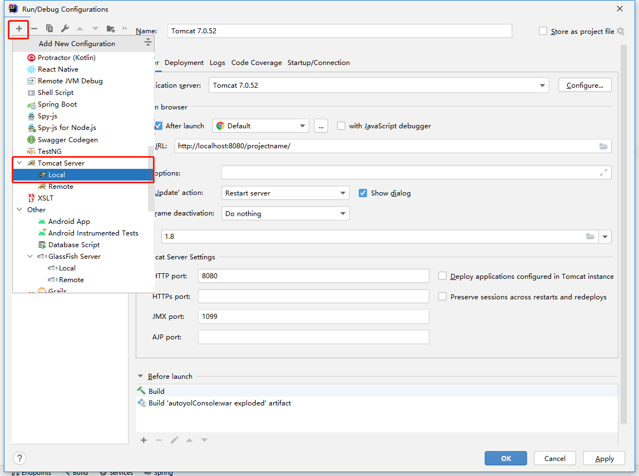Click the JRE browse folder icon
This screenshot has height=476, width=639.
click(x=590, y=237)
